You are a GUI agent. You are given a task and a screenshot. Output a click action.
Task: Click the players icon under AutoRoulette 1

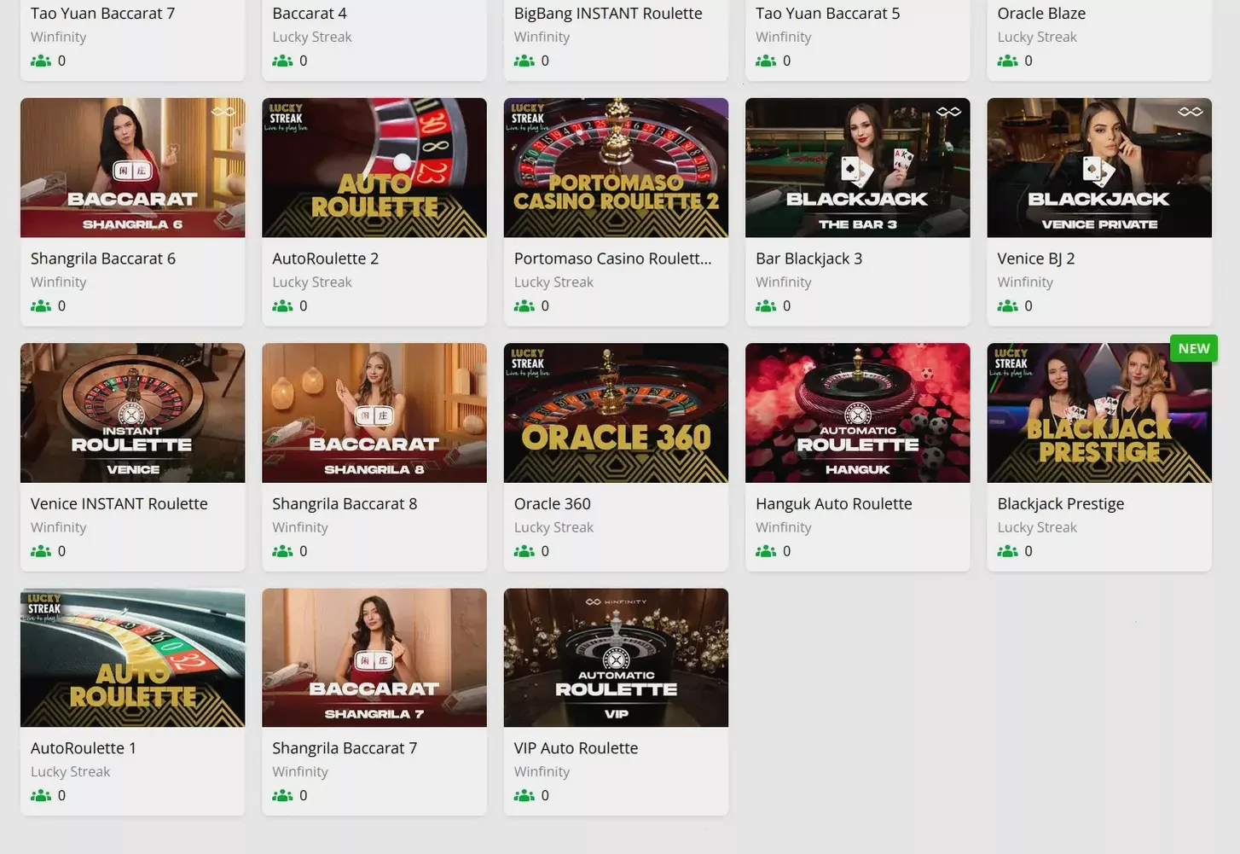(41, 795)
